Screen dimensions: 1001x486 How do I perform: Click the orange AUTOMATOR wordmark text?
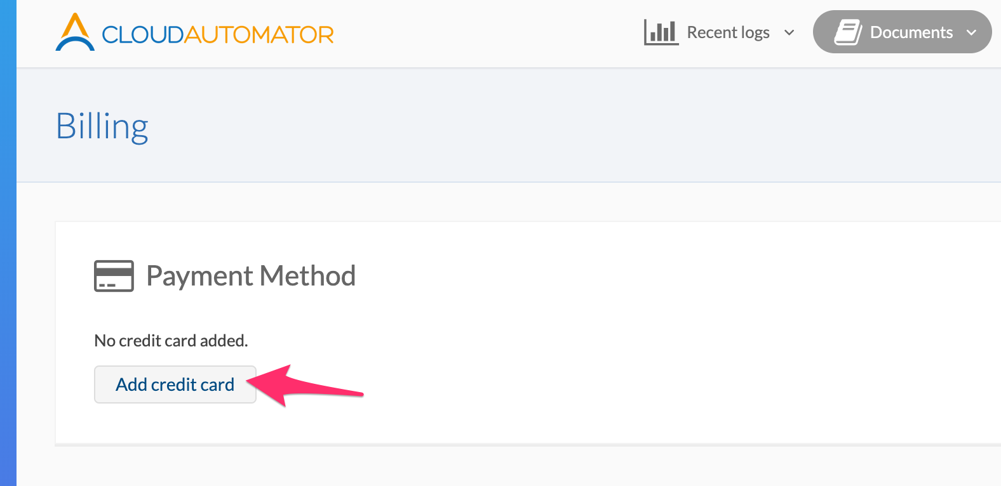click(x=259, y=35)
